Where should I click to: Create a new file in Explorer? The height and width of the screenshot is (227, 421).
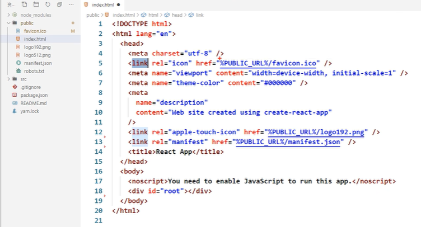pos(25,4)
